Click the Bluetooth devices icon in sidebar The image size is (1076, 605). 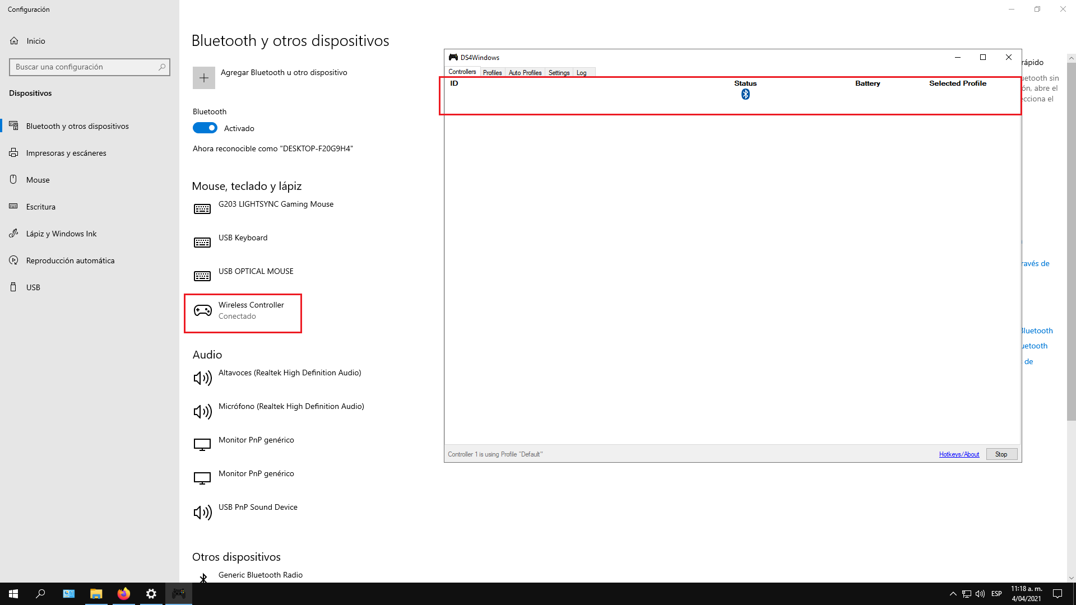[x=13, y=125]
